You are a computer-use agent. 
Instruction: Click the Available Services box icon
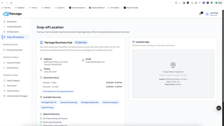41,97
